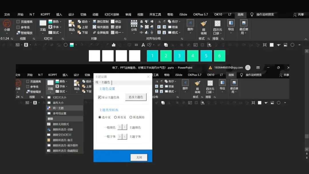Switch to the iSlide ribbon tab
309x174 pixels.
point(183,14)
